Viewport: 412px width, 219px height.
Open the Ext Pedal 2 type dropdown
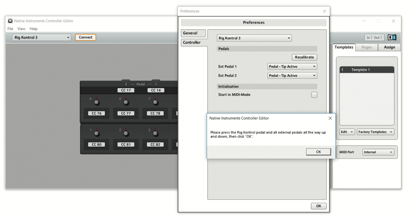(x=292, y=76)
